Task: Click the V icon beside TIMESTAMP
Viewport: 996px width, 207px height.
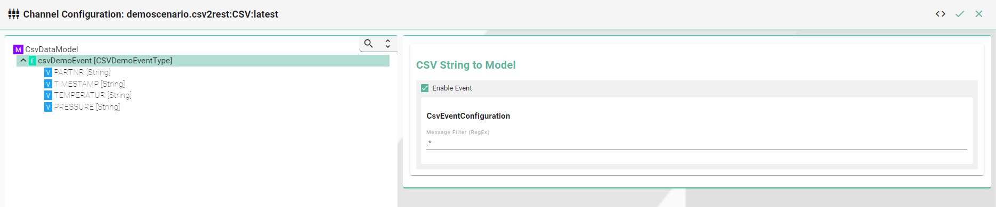Action: [48, 84]
